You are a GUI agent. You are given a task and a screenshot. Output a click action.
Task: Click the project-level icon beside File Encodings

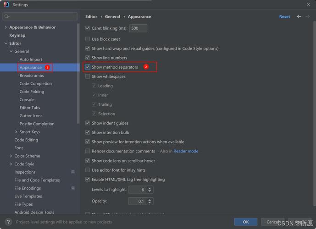point(73,188)
